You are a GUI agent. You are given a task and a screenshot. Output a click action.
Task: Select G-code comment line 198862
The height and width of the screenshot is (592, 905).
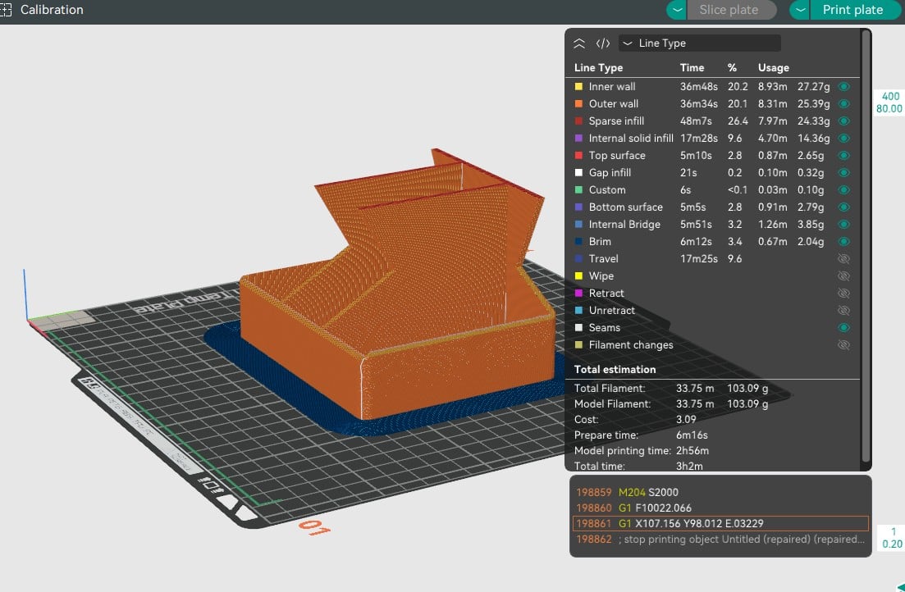(720, 539)
